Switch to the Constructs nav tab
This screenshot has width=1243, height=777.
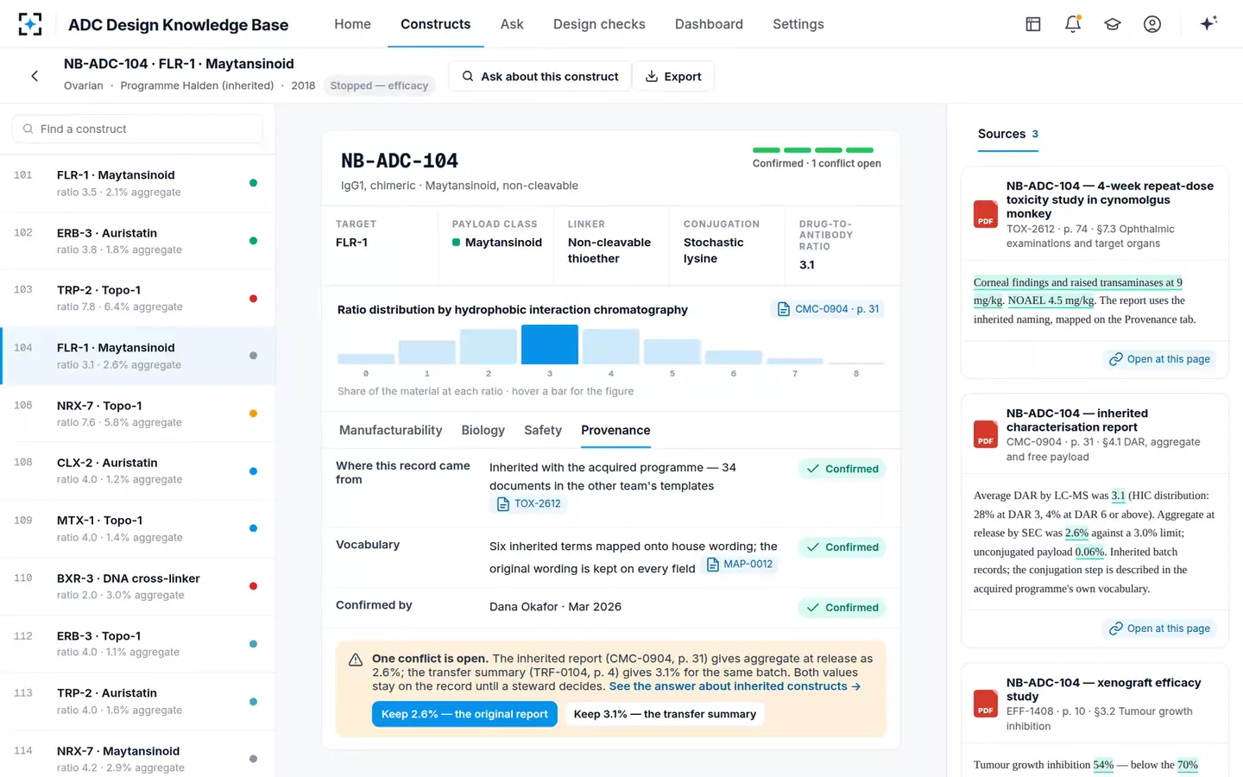coord(435,24)
